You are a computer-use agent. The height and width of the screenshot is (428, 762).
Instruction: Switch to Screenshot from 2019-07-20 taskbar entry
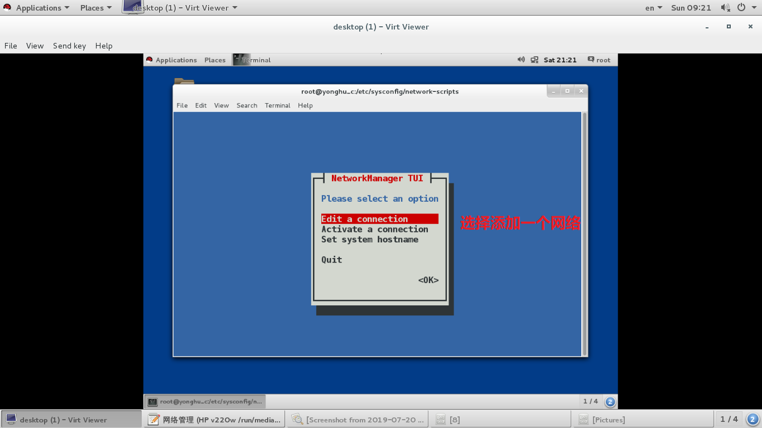point(358,420)
